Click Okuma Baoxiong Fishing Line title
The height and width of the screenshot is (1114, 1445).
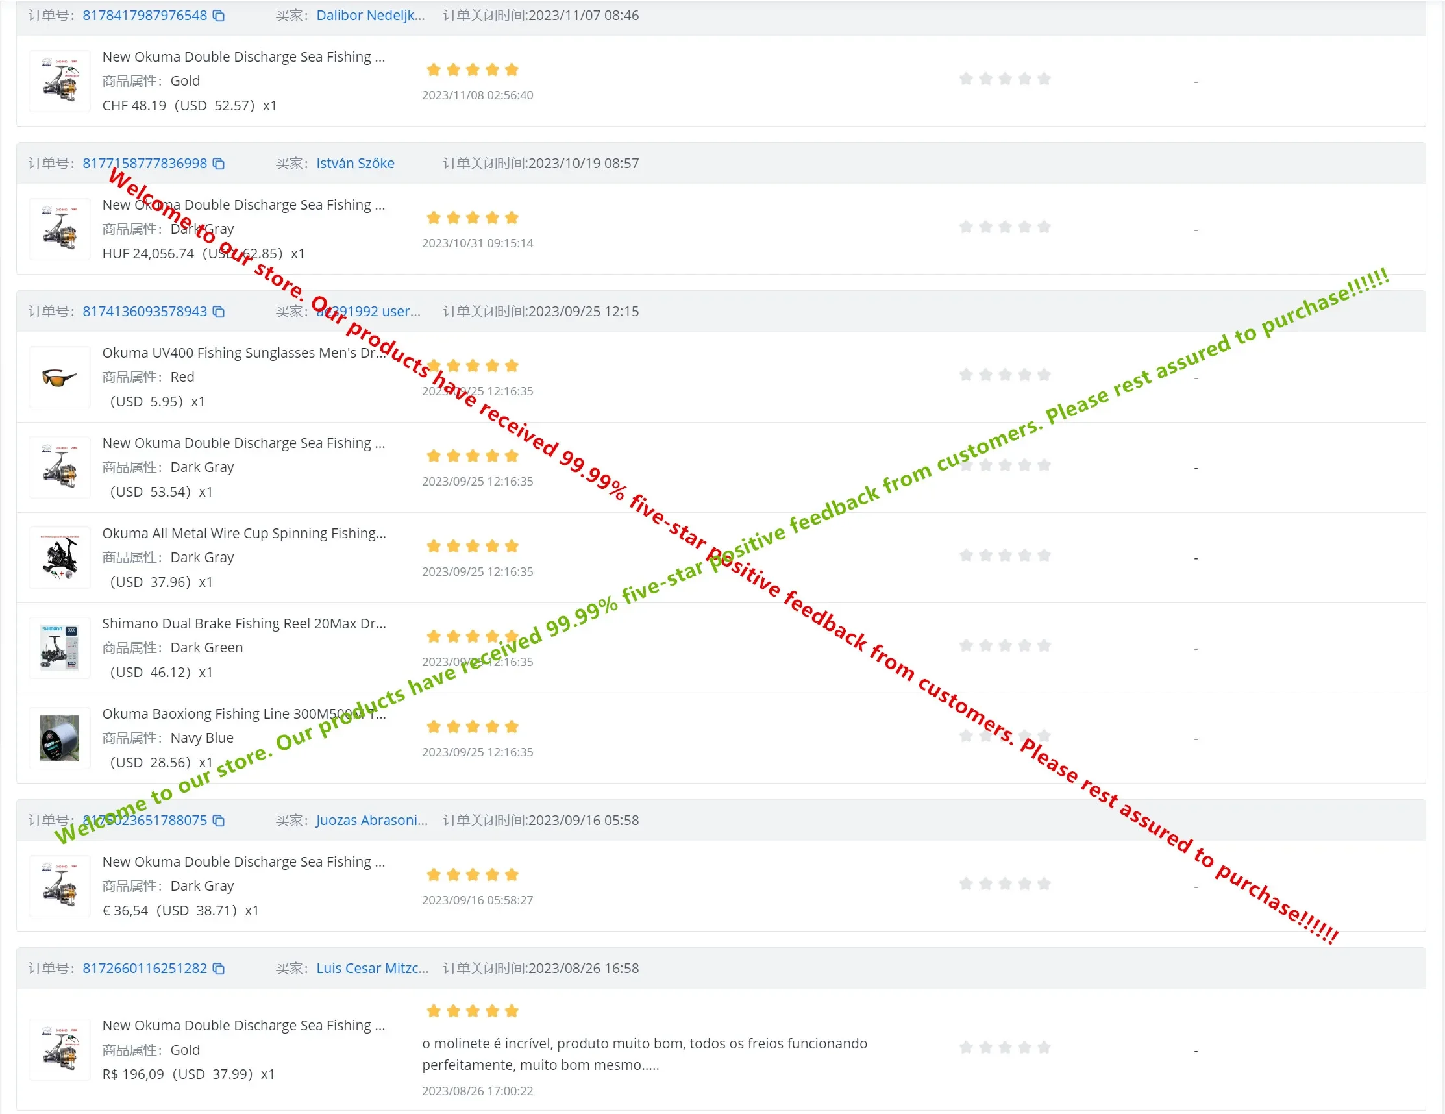click(243, 714)
